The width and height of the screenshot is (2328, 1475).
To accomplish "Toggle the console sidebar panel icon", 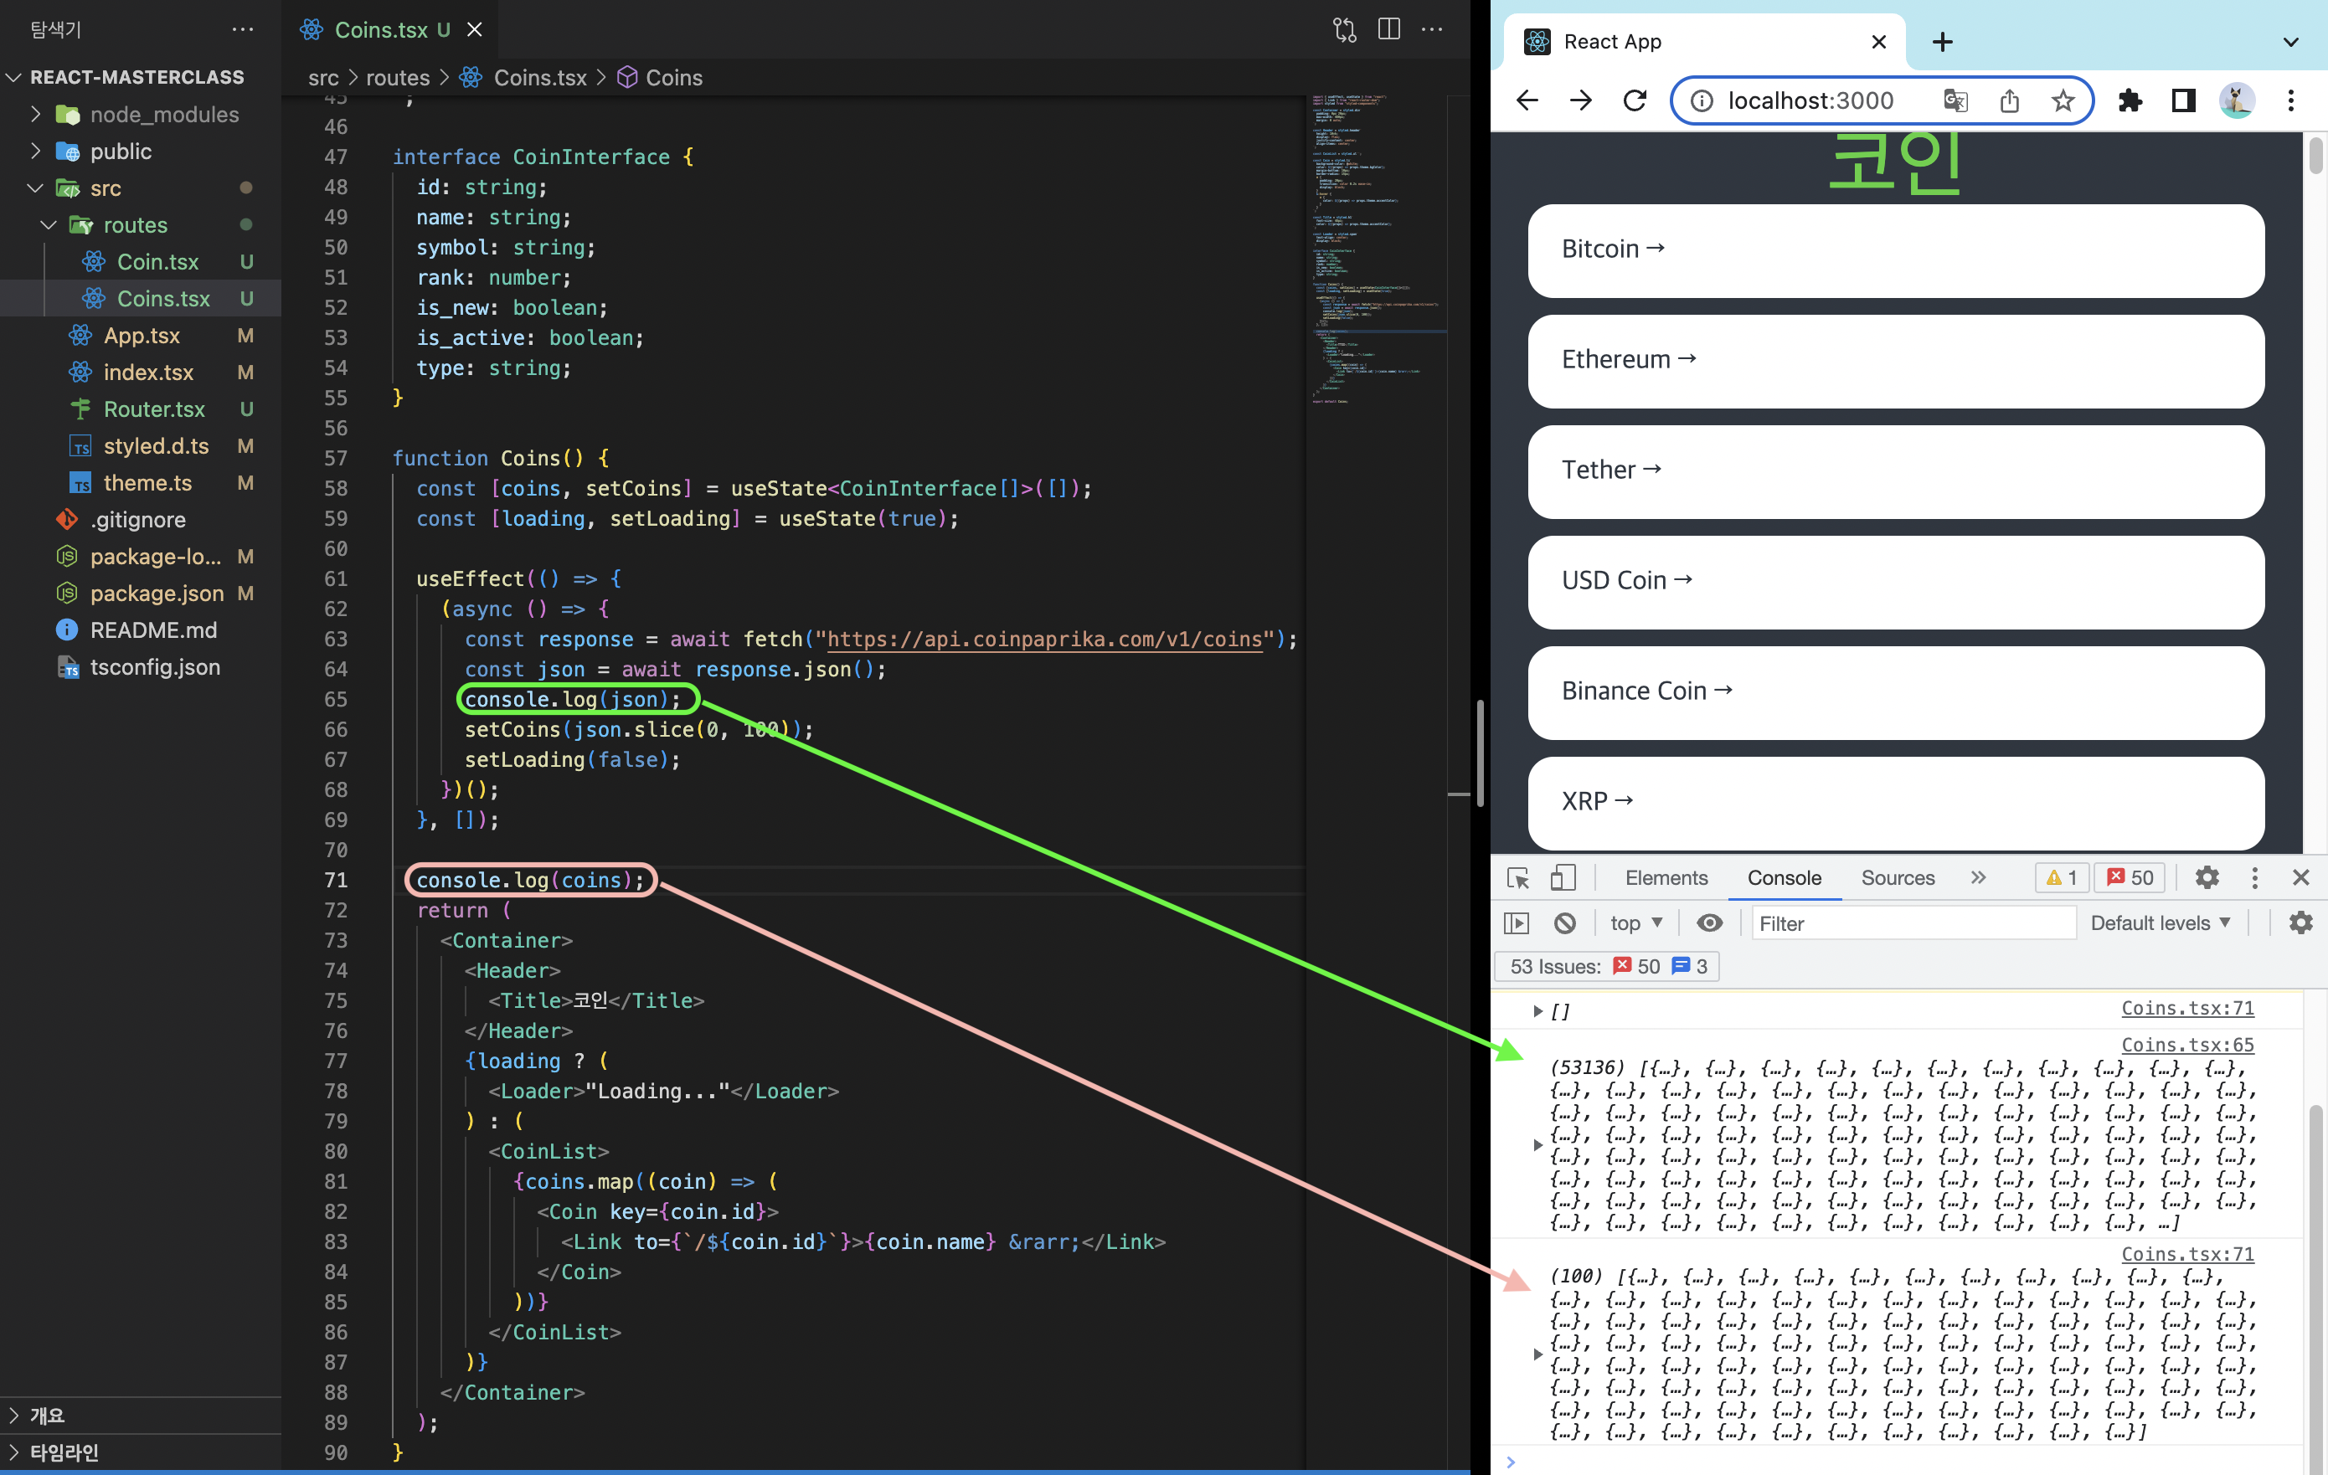I will tap(1517, 923).
